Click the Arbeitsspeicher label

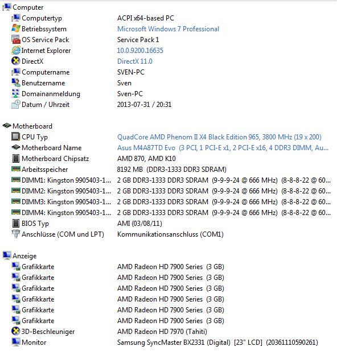[44, 170]
